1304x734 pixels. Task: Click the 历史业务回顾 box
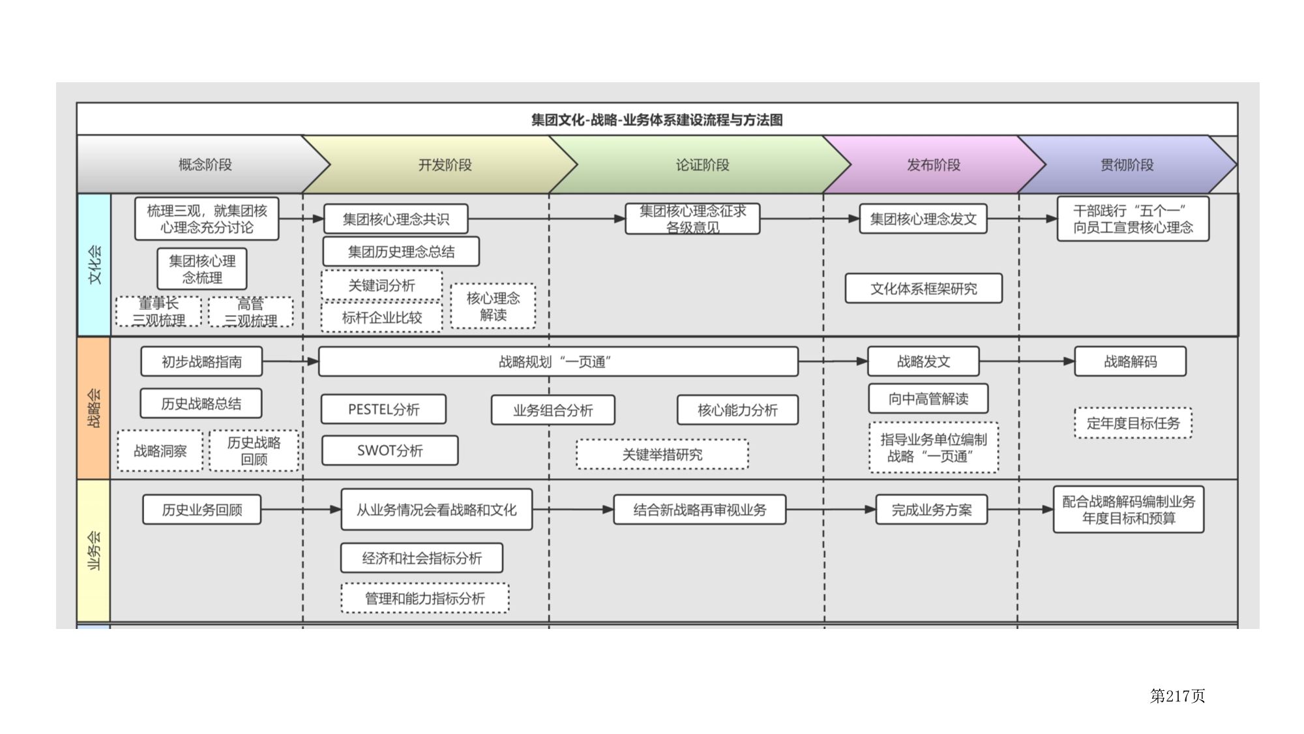coord(201,510)
